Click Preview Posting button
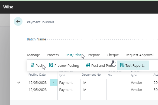Viewport: 158px width, 105px height. (64, 65)
